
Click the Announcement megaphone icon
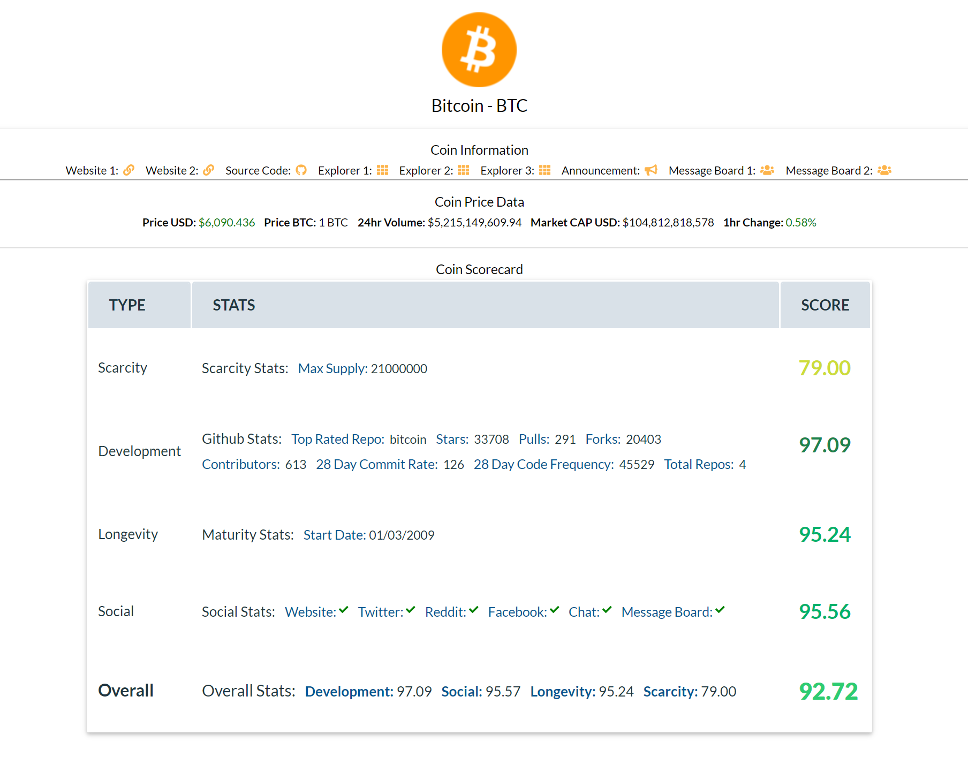651,170
